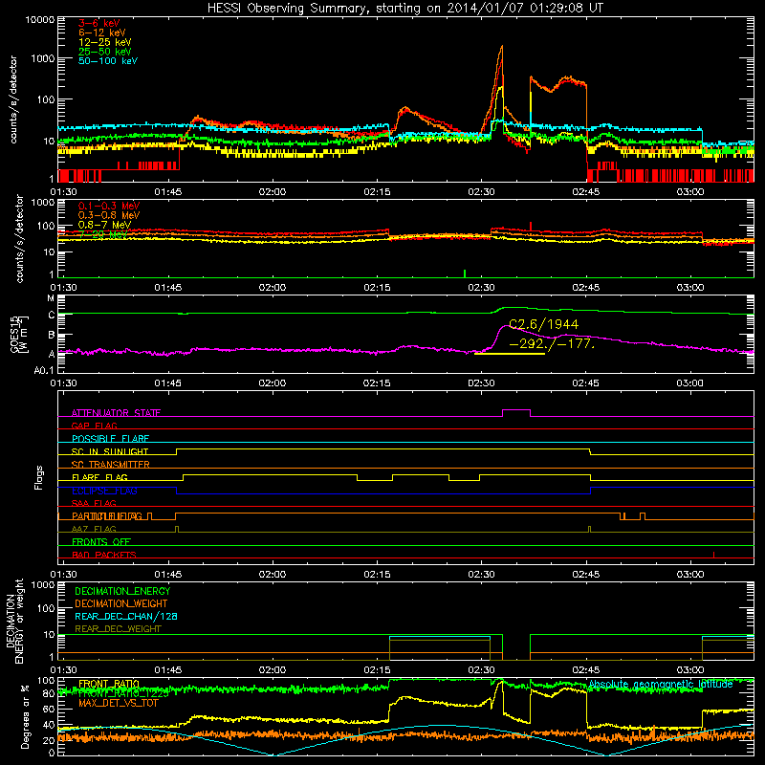The image size is (765, 765).
Task: Pick the 12-25 keV legend label
Action: [105, 42]
